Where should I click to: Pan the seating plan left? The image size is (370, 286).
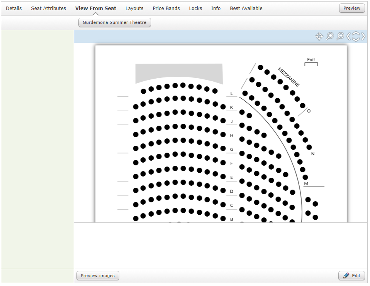pyautogui.click(x=348, y=36)
